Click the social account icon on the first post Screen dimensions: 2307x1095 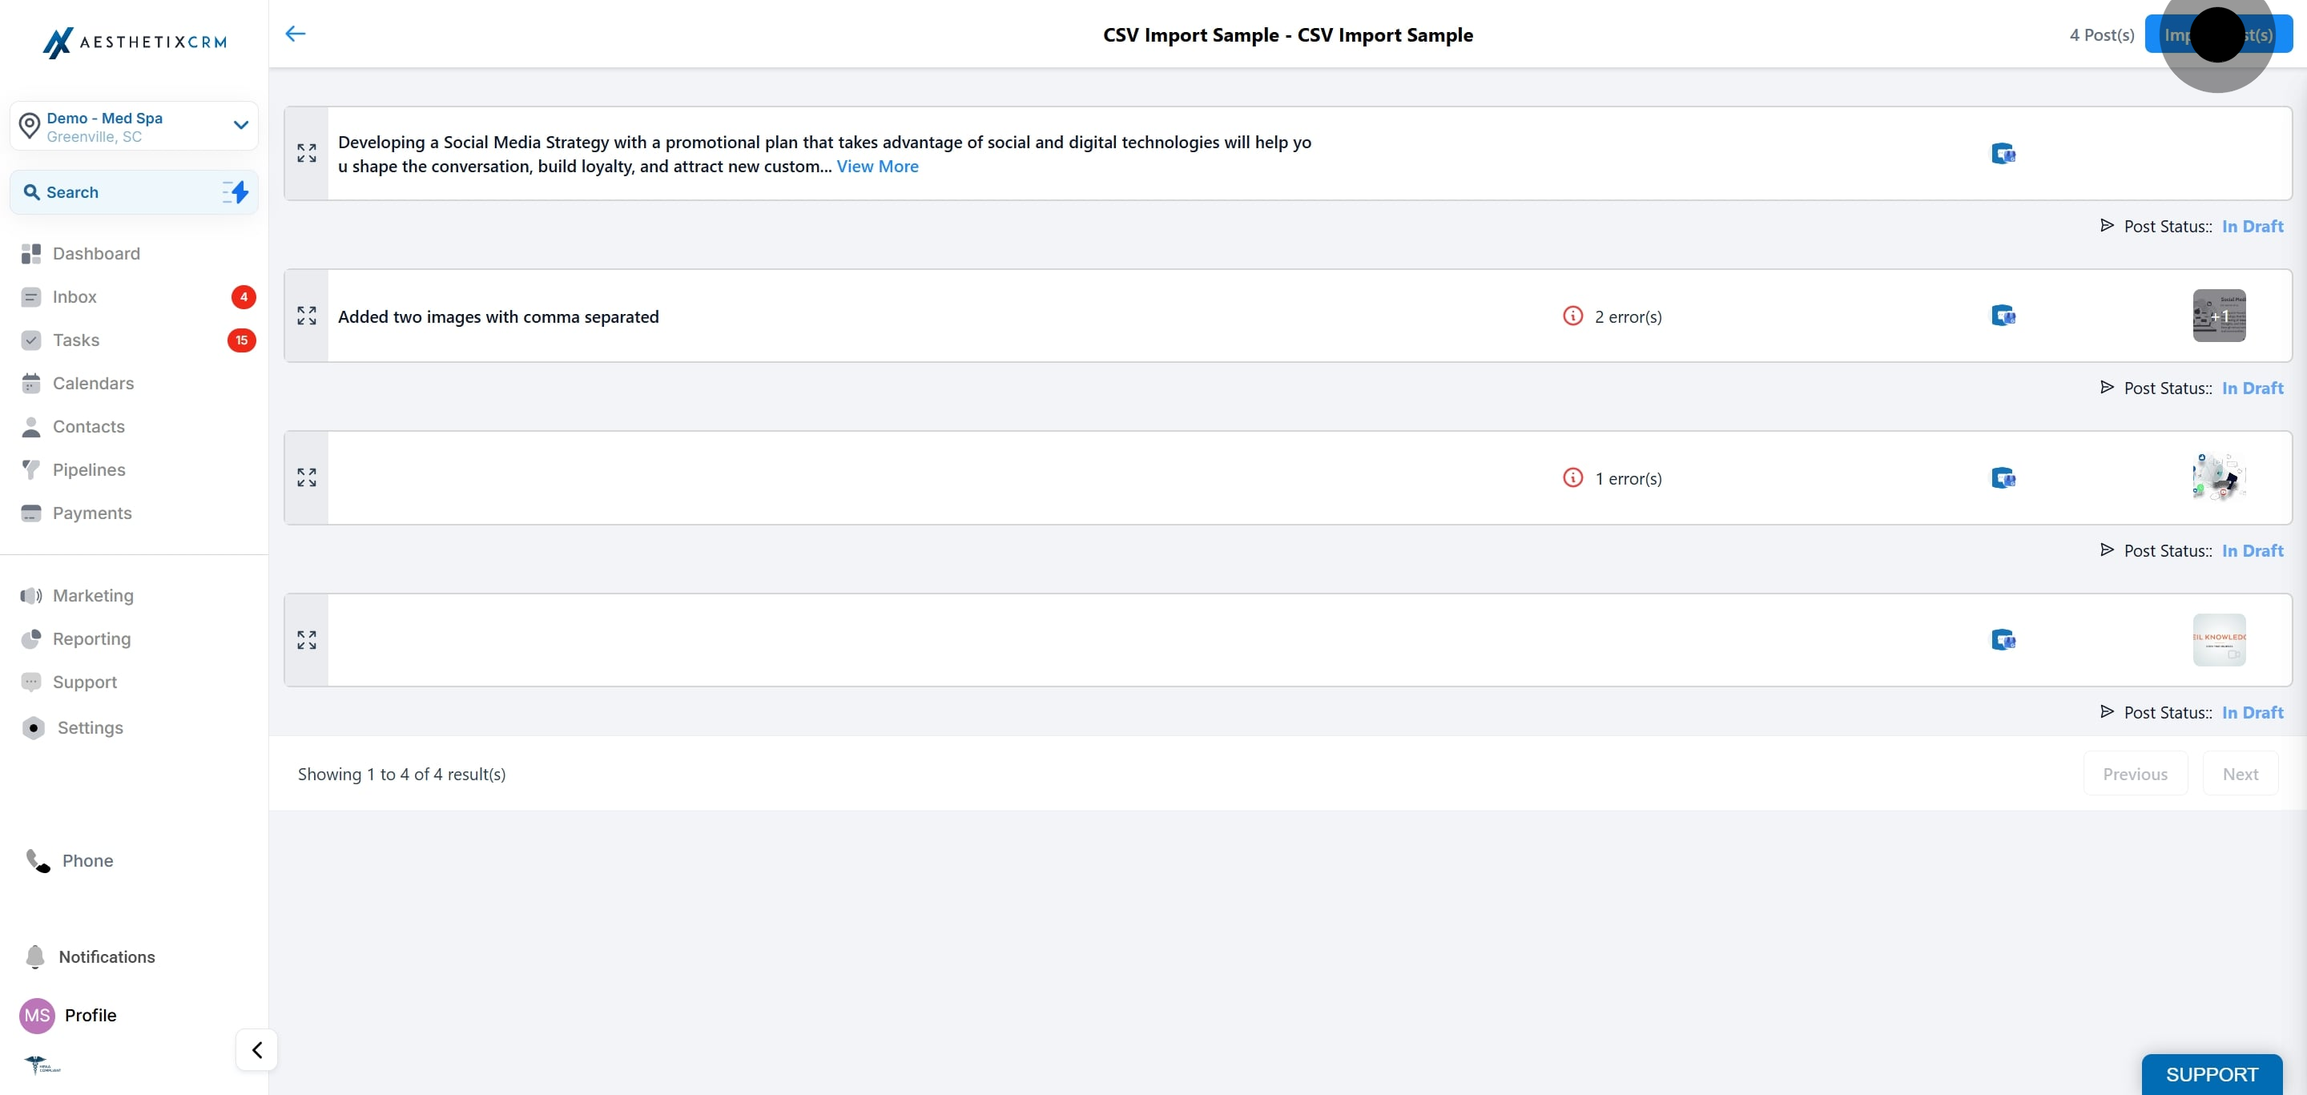(2003, 154)
